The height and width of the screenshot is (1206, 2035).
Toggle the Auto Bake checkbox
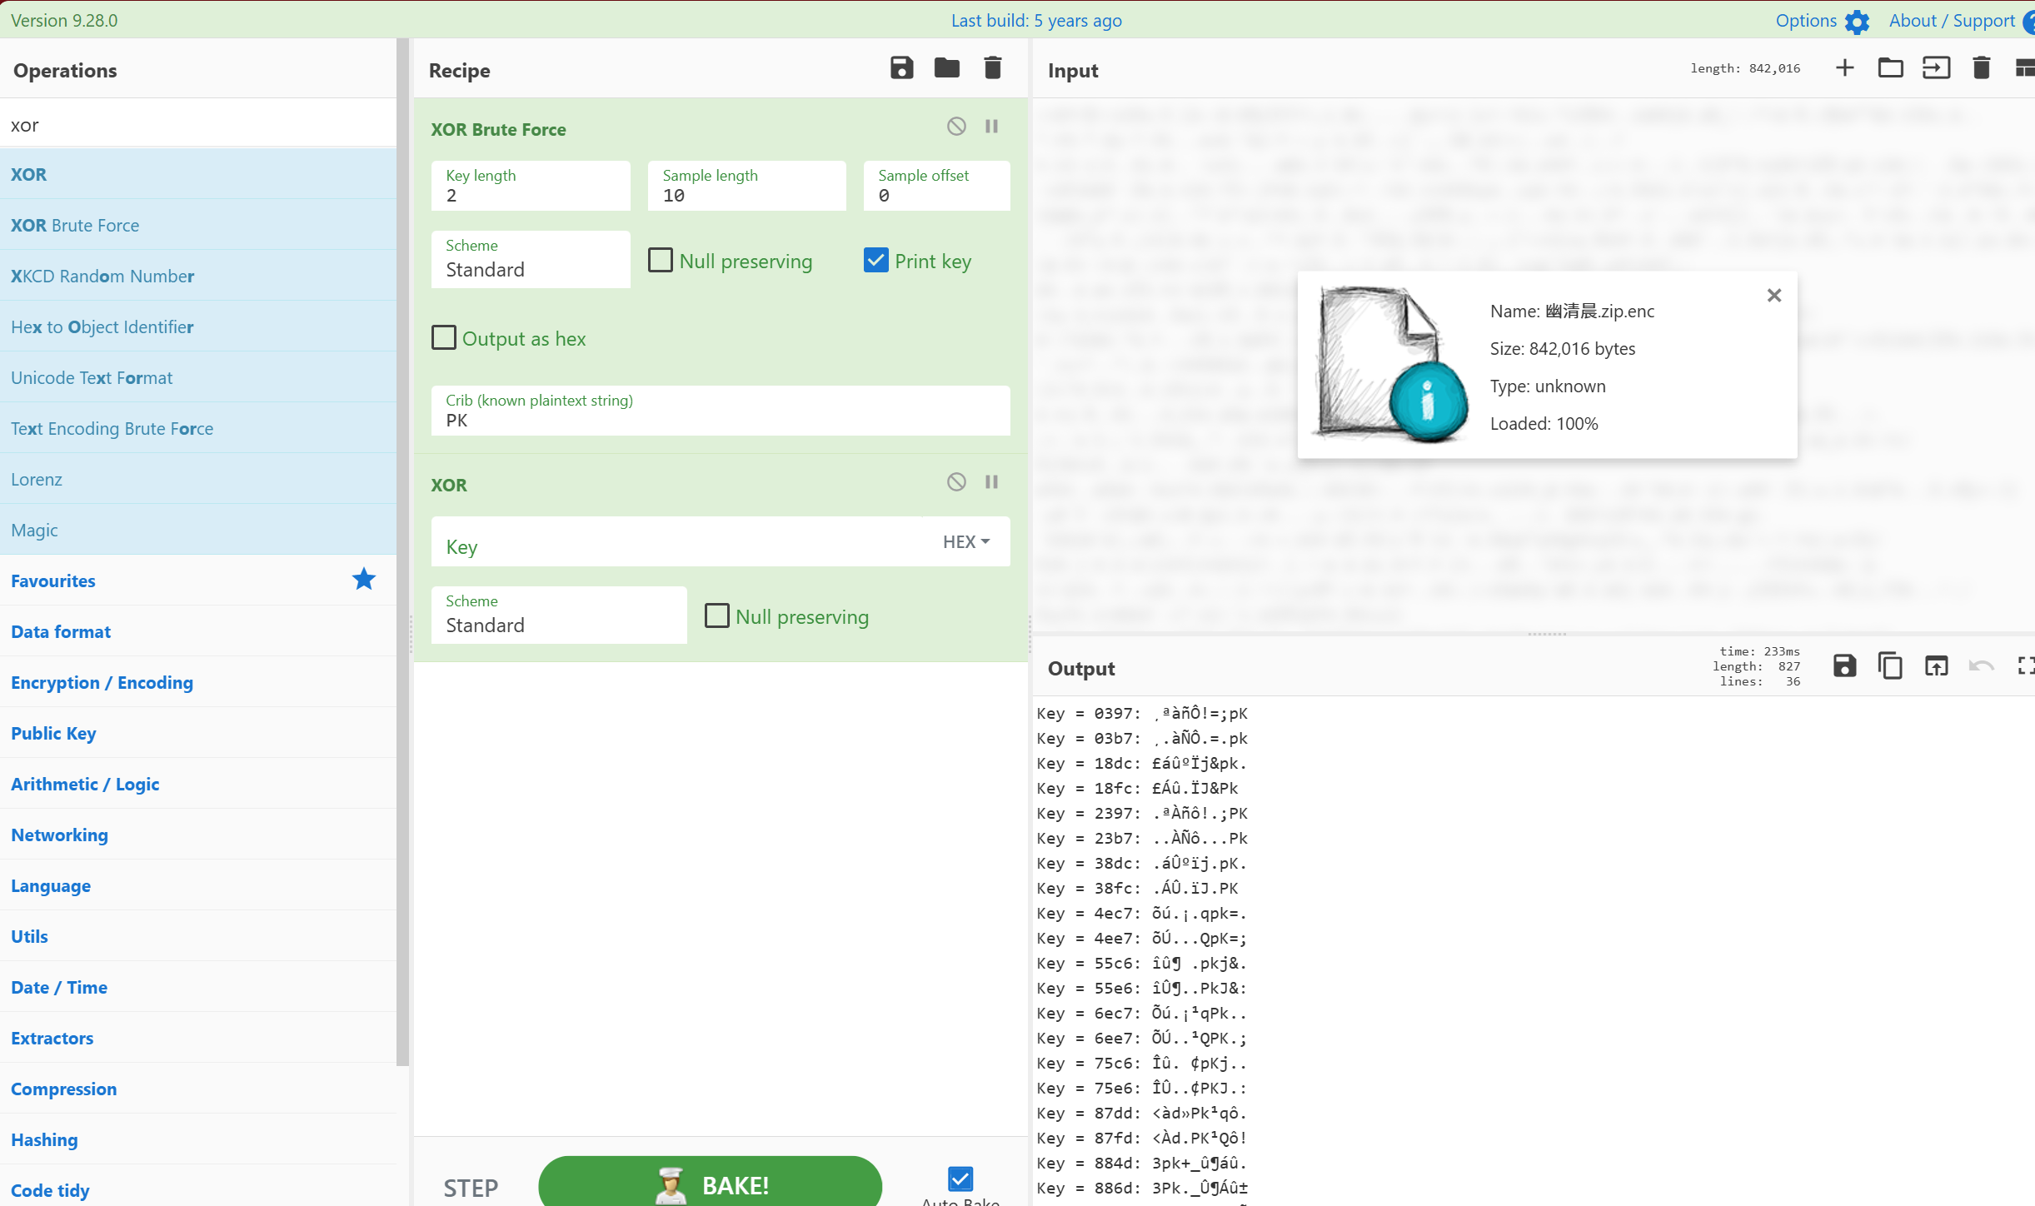960,1179
